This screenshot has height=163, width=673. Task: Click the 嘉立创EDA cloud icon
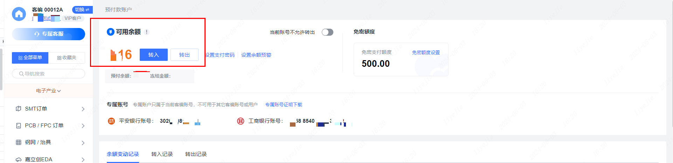tap(19, 160)
